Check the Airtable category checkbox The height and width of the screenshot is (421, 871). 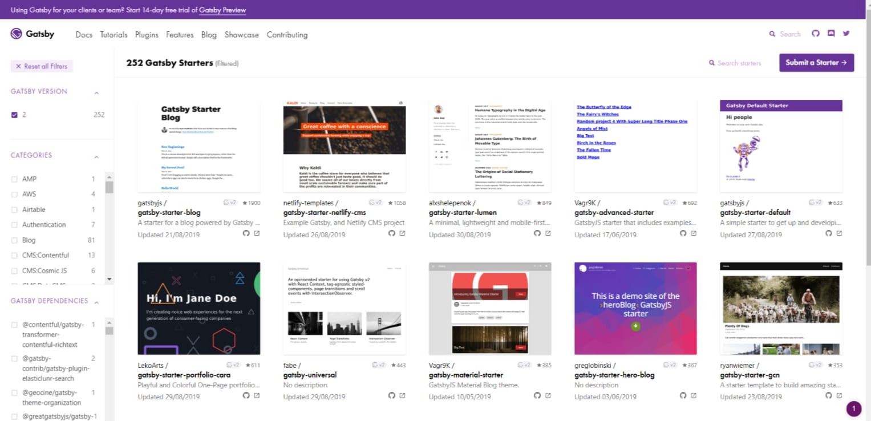14,210
